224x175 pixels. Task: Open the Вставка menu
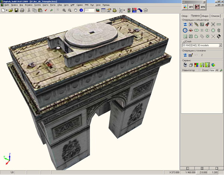pyautogui.click(x=29, y=5)
